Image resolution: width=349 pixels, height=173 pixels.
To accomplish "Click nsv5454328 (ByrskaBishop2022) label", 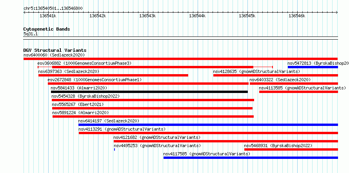I will [x=86, y=96].
